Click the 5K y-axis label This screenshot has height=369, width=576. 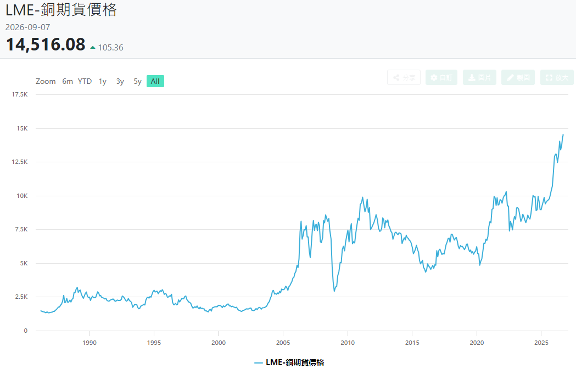tap(24, 263)
